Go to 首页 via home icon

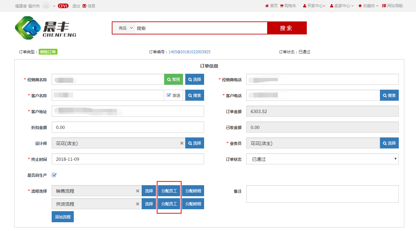267,6
